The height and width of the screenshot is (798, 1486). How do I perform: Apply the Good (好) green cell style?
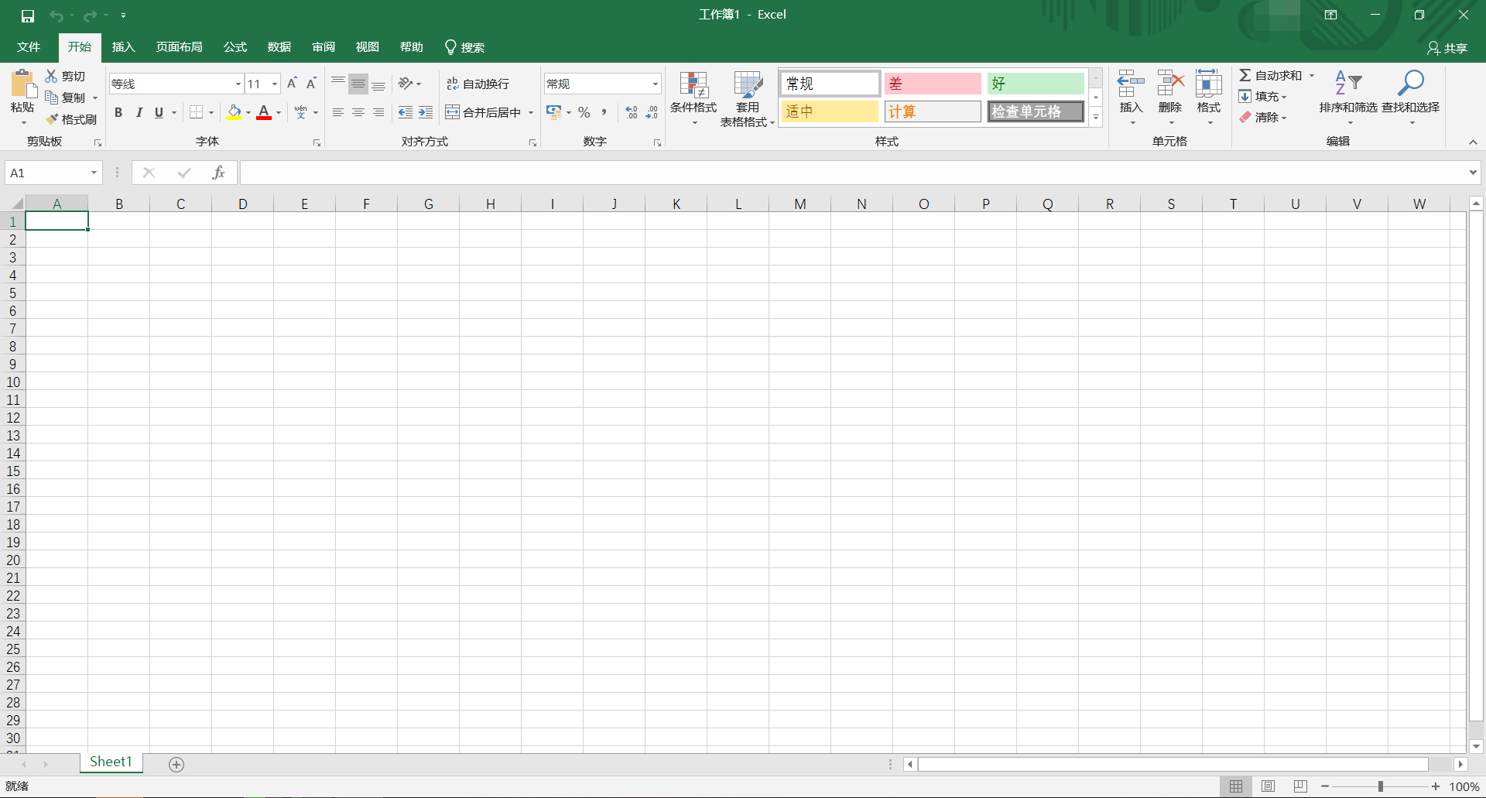(1035, 84)
